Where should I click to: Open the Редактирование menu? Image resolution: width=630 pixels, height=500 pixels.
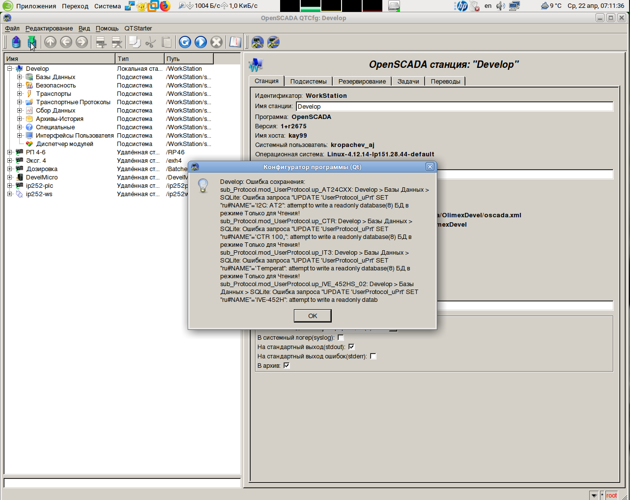click(49, 29)
